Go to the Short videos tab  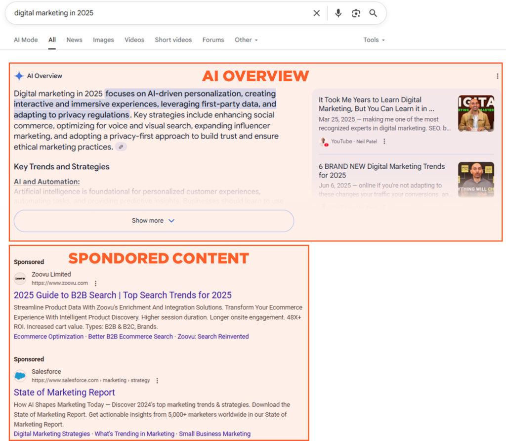tap(173, 40)
